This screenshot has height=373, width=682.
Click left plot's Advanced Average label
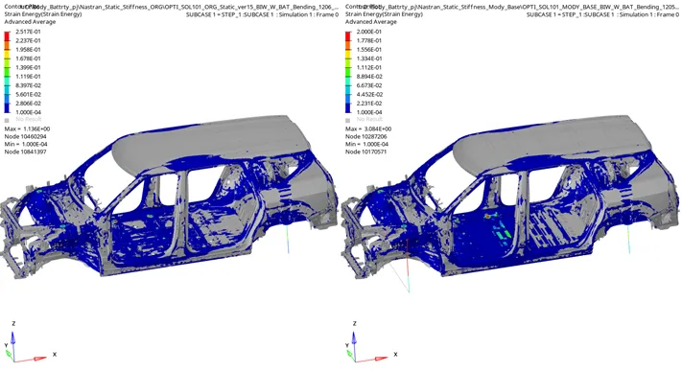click(x=30, y=22)
